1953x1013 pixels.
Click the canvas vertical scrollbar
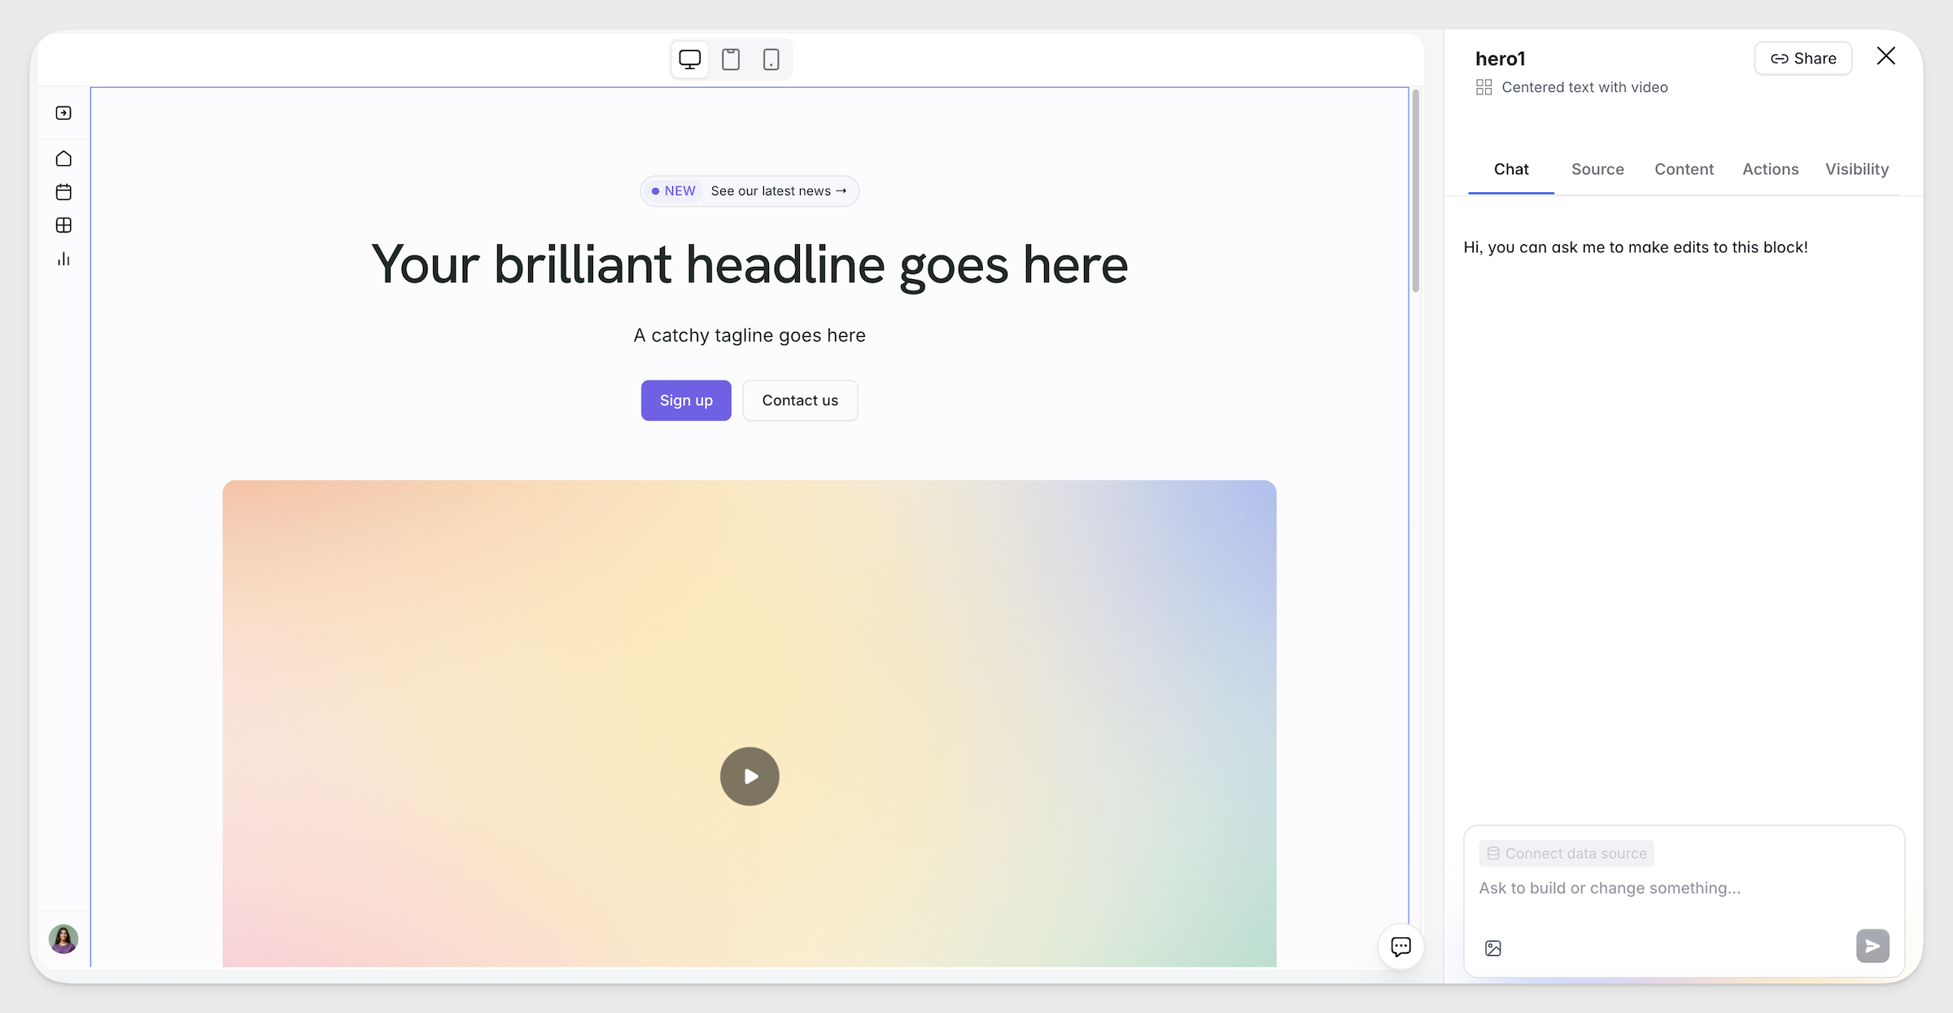(x=1416, y=191)
